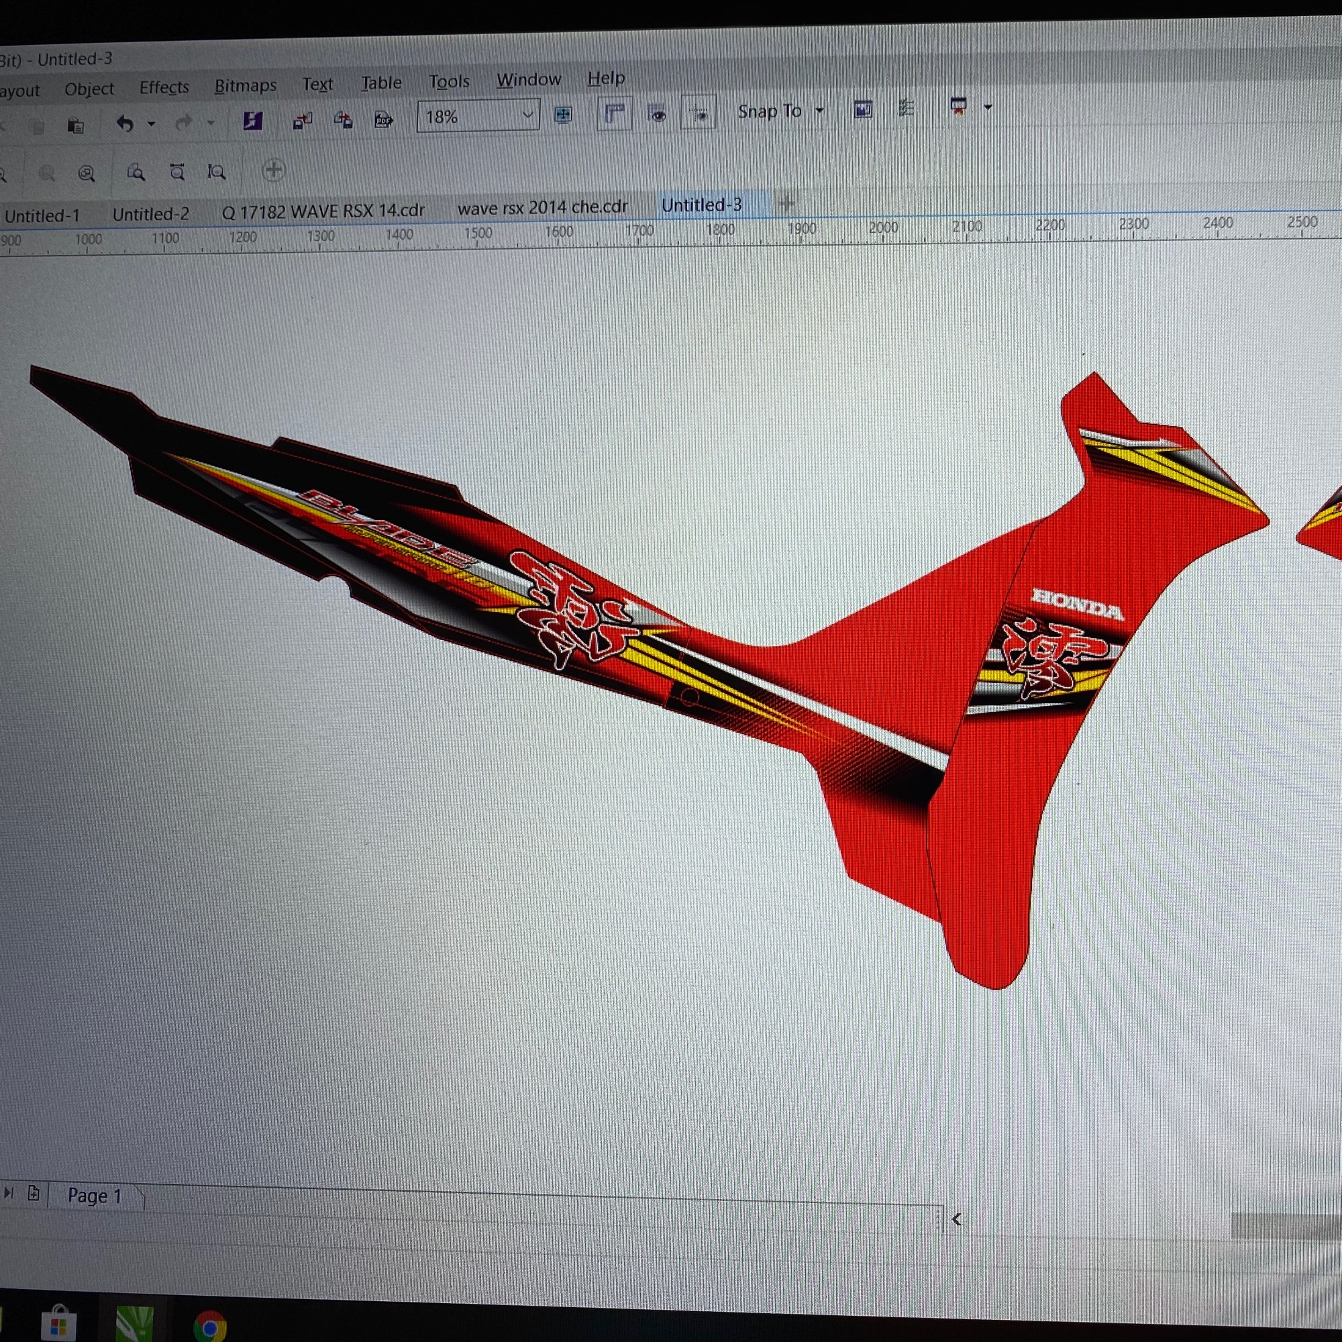Screen dimensions: 1342x1342
Task: Open the Microsoft Store taskbar icon
Action: pyautogui.click(x=58, y=1323)
